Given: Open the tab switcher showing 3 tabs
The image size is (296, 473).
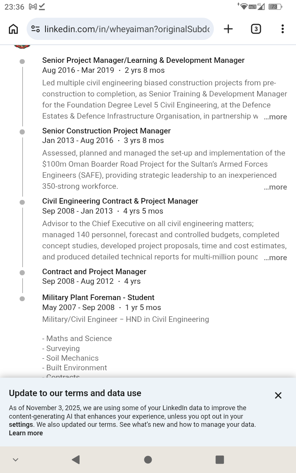Looking at the screenshot, I should click(x=256, y=29).
